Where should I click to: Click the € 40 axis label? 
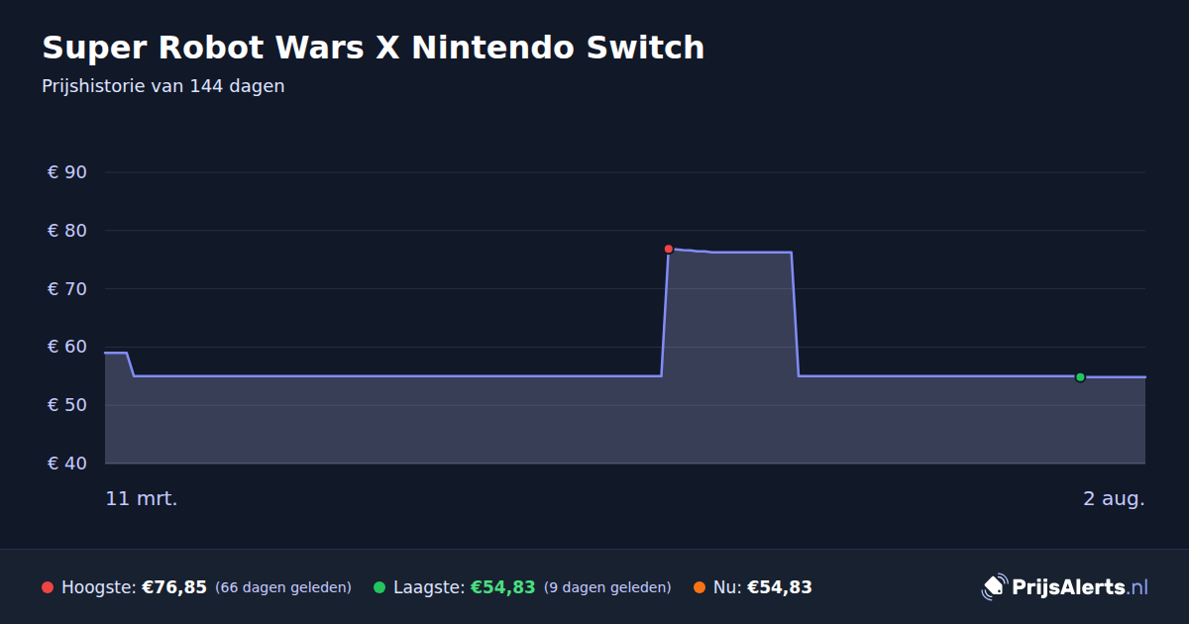67,464
